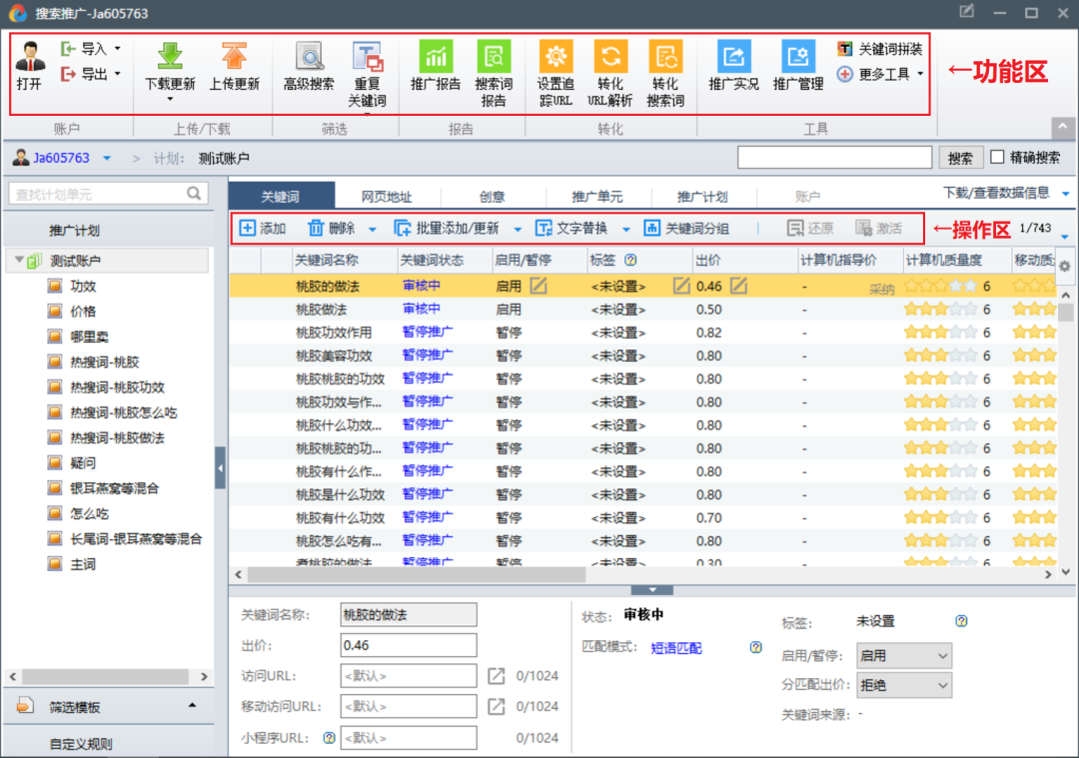This screenshot has height=758, width=1079.
Task: Enable the 精确搜索 checkbox
Action: [997, 157]
